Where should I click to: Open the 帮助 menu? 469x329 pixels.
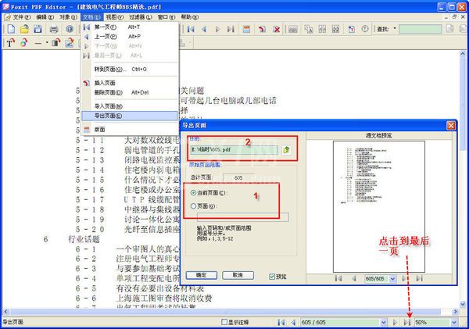point(190,17)
